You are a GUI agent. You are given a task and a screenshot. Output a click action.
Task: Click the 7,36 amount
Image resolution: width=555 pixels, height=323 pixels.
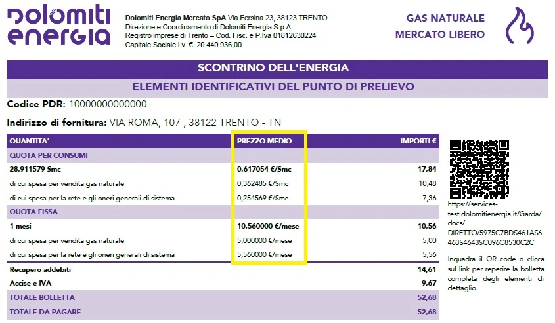[430, 199]
